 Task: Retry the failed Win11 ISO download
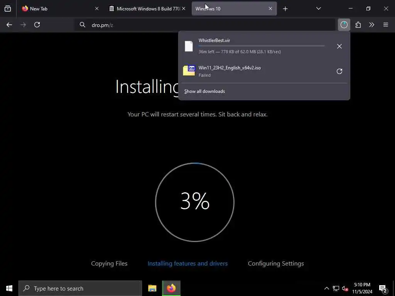[x=339, y=71]
